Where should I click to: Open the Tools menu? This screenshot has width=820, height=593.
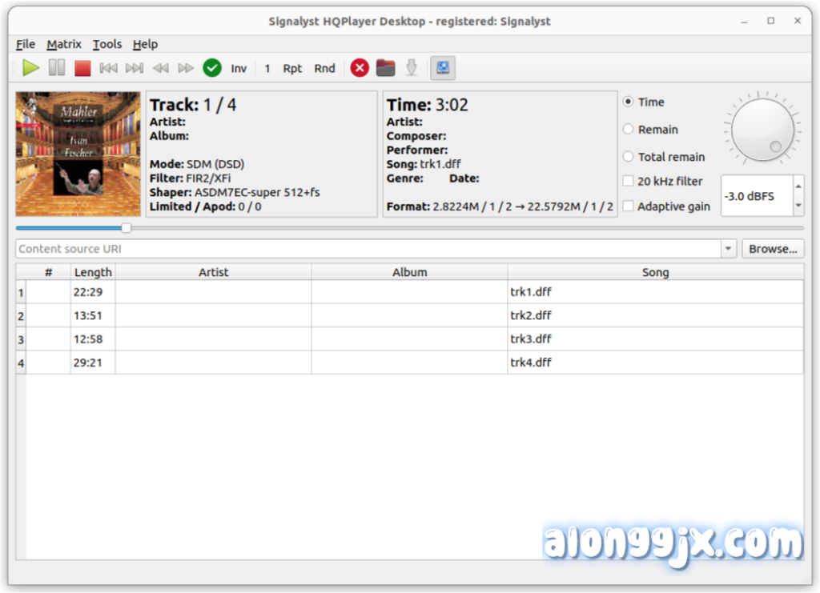107,44
